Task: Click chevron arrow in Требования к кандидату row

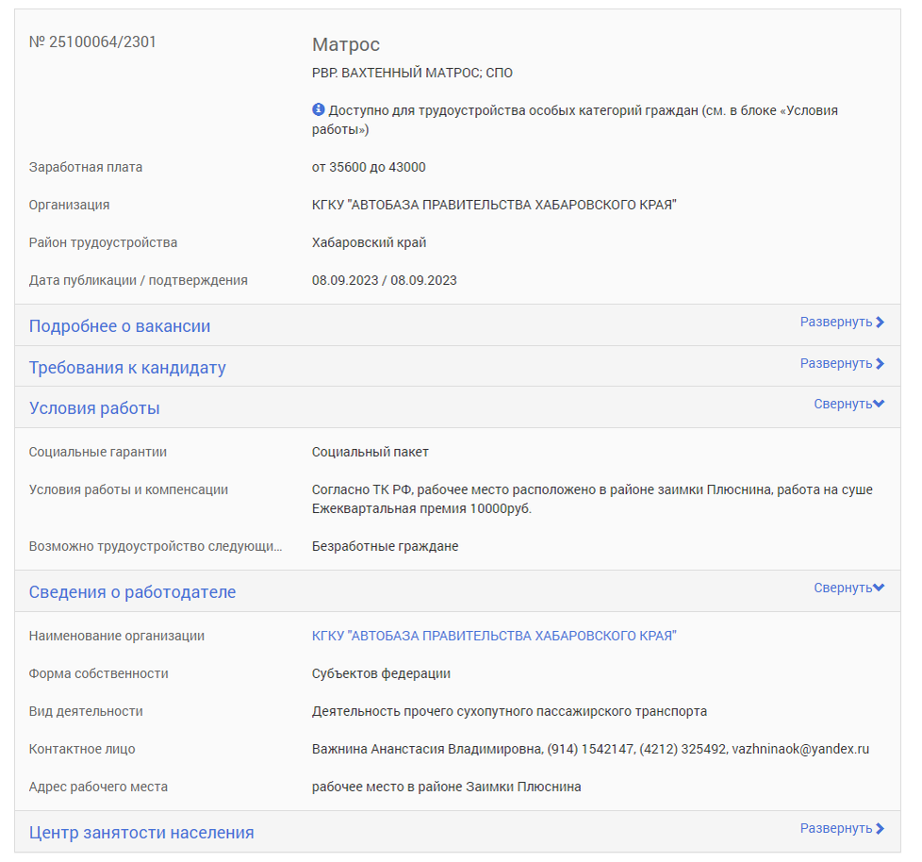Action: [x=880, y=364]
